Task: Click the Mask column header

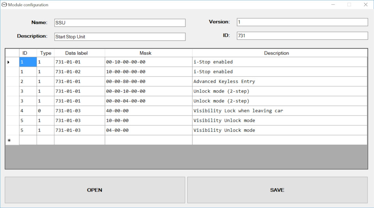Action: tap(148, 53)
